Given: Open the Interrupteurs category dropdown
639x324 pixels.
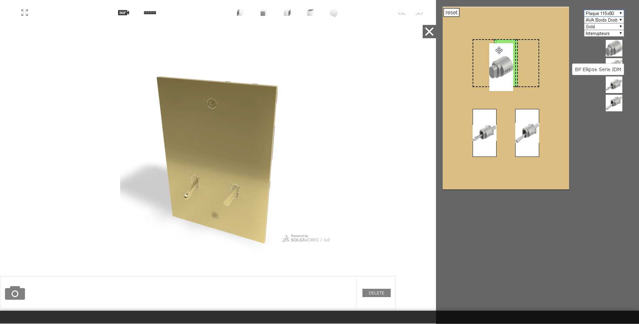Looking at the screenshot, I should tap(604, 33).
